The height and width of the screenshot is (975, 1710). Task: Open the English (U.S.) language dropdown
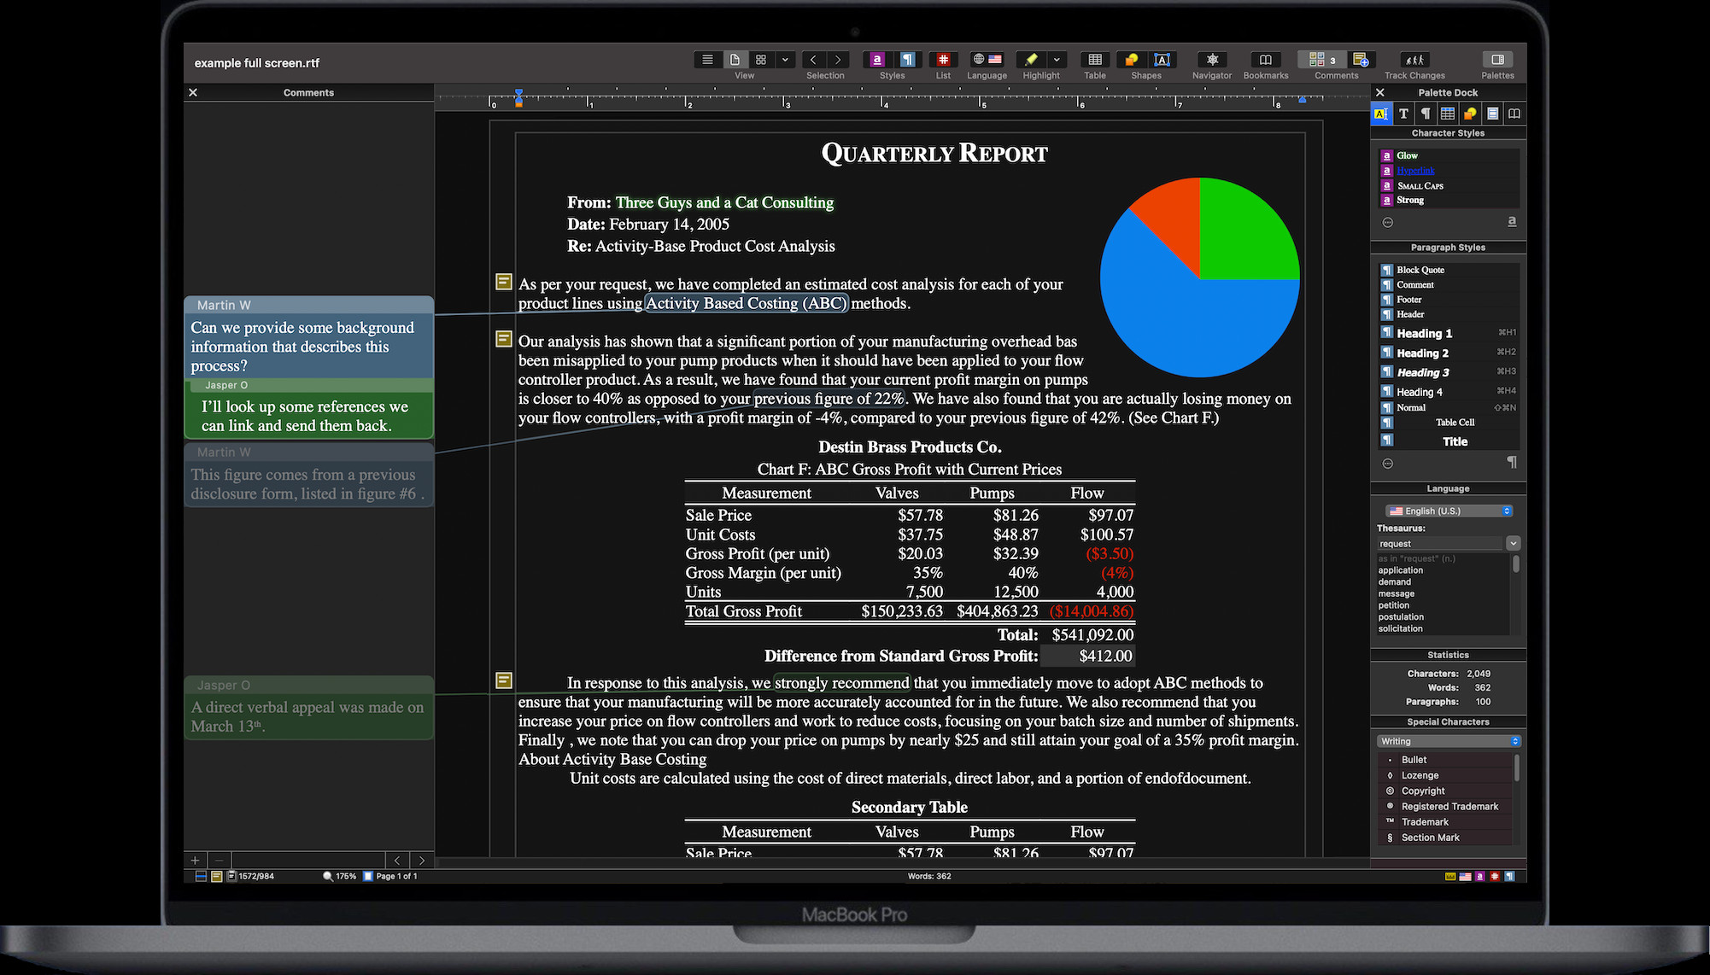click(x=1449, y=511)
